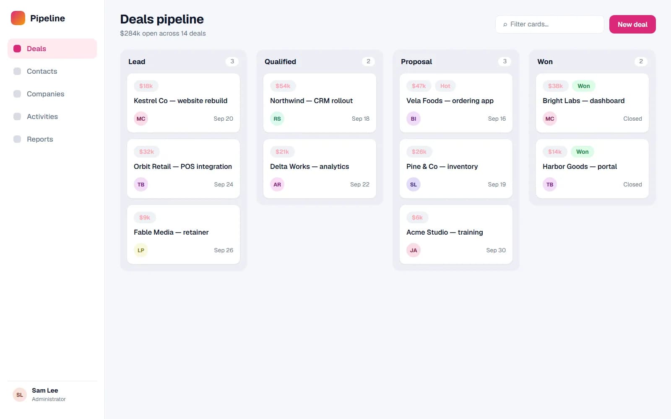
Task: Open the Kestrel Co — website rebuild card
Action: tap(183, 103)
